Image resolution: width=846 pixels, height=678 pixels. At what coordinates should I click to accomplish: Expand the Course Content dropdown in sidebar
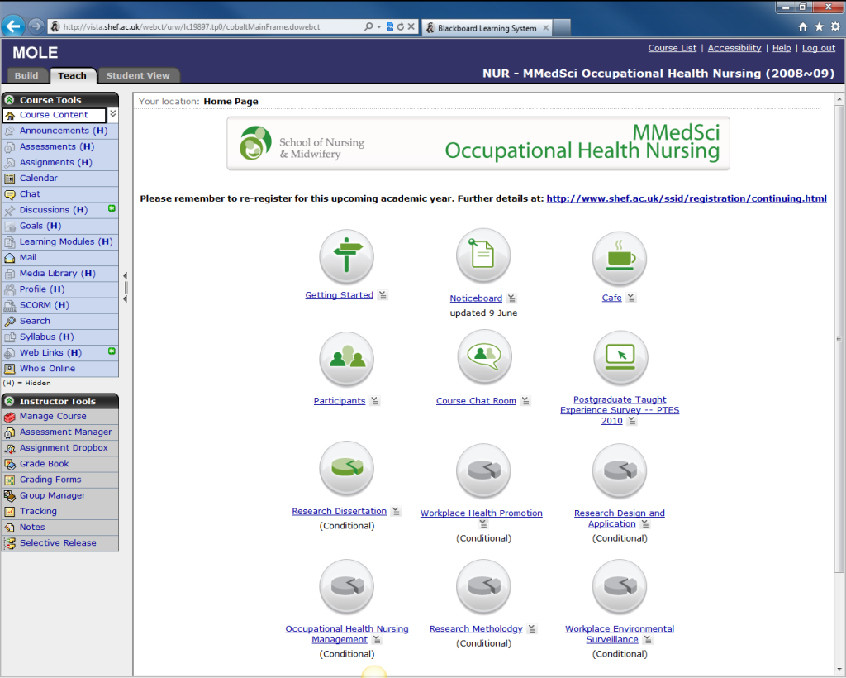(x=112, y=114)
